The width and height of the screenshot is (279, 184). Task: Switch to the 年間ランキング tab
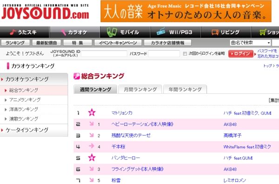click(x=185, y=89)
